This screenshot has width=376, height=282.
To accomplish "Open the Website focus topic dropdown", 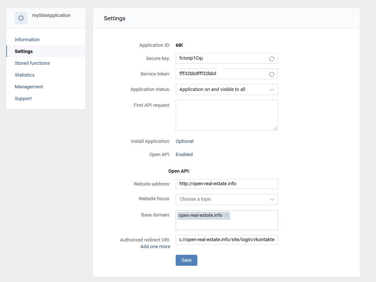I will point(226,199).
